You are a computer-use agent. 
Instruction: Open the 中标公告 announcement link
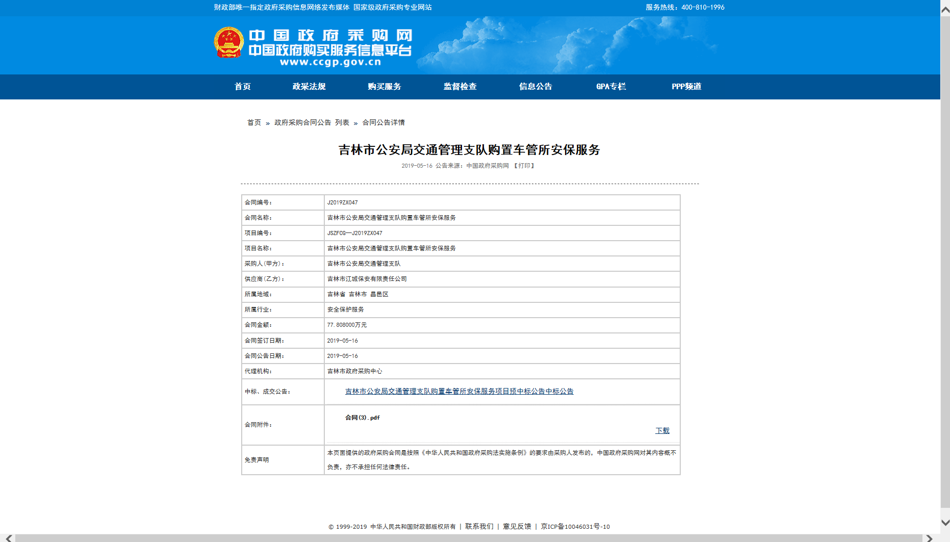[x=459, y=391]
